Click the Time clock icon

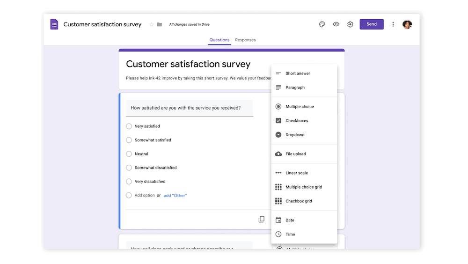coord(278,234)
